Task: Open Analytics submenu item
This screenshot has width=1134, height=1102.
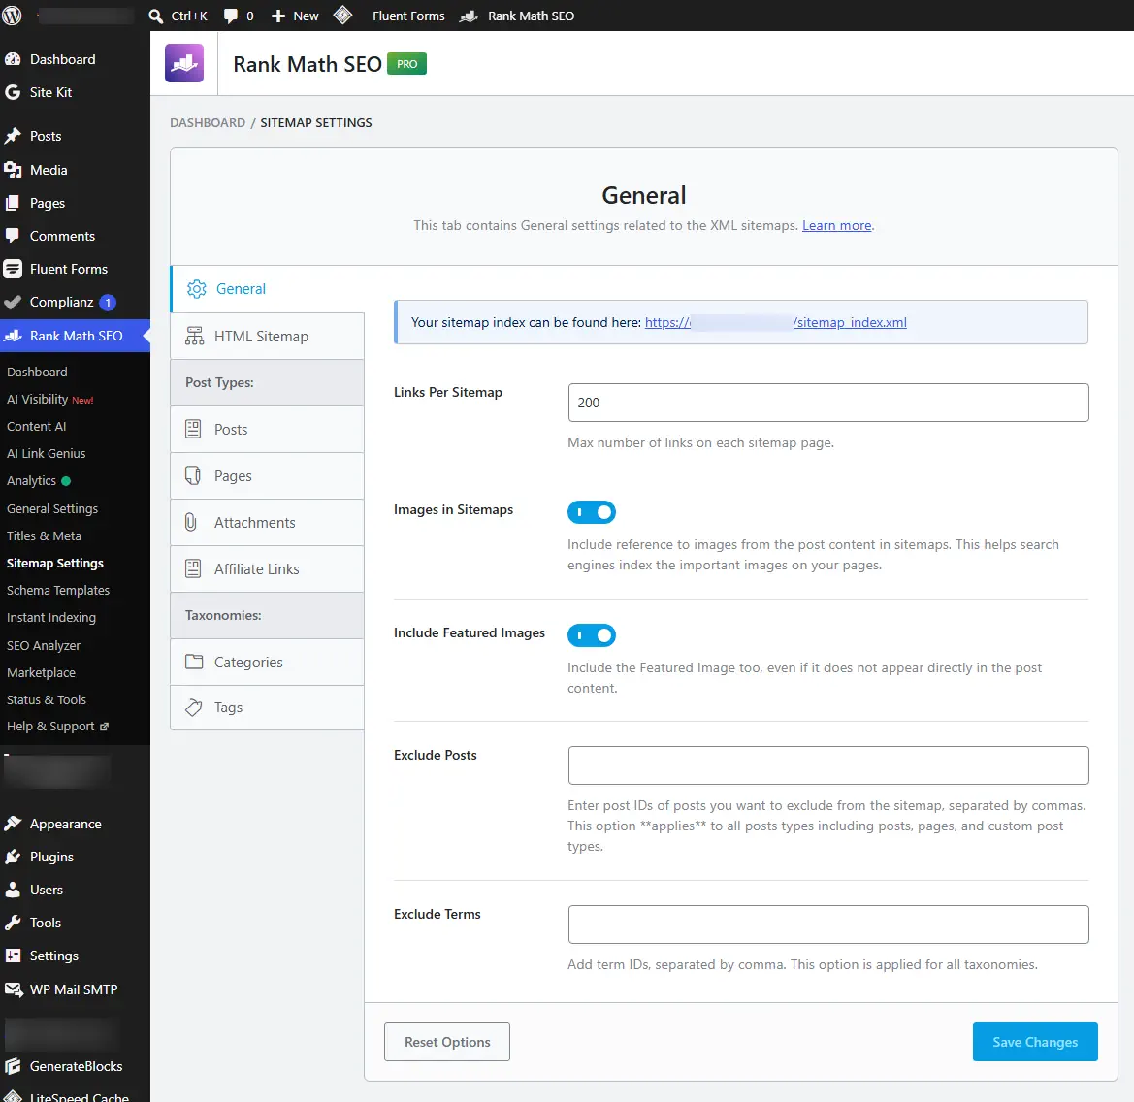Action: pyautogui.click(x=31, y=481)
